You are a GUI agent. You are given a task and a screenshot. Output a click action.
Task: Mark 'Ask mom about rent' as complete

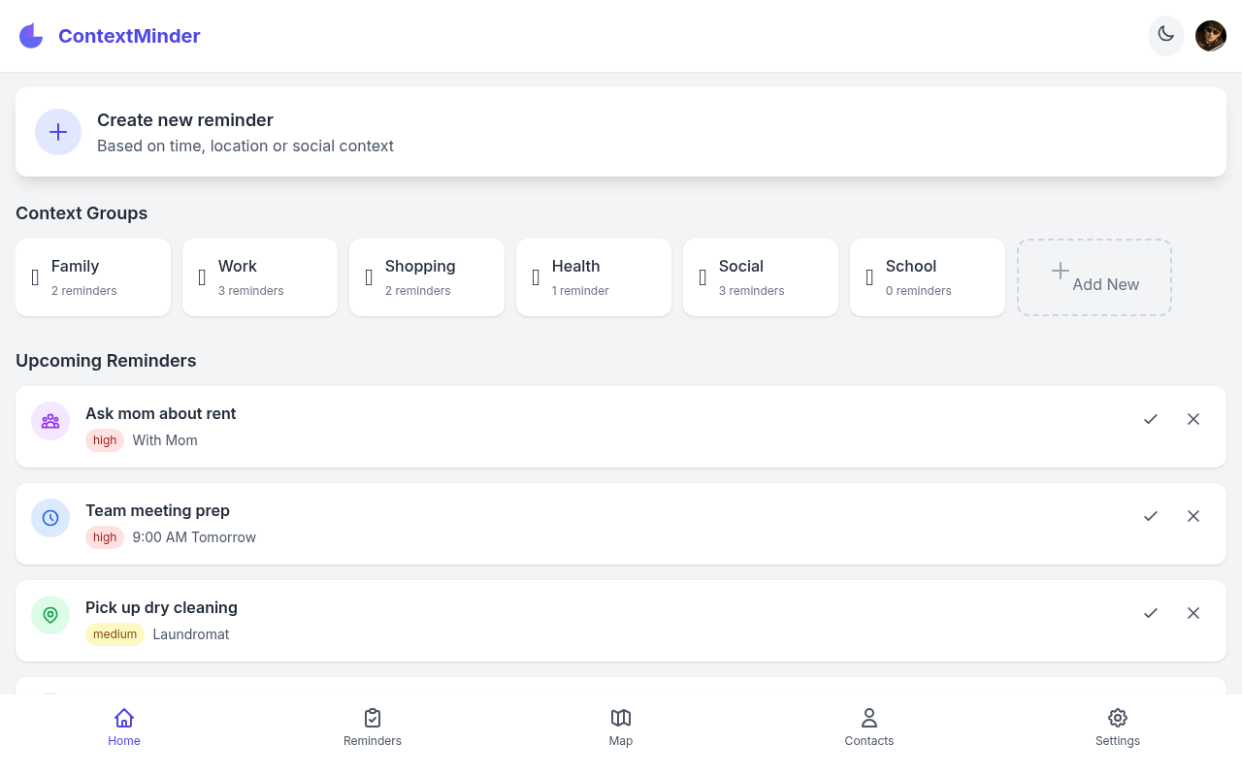click(1151, 419)
